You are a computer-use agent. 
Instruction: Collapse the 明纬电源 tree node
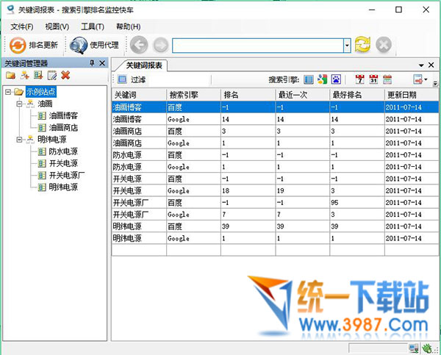point(20,140)
